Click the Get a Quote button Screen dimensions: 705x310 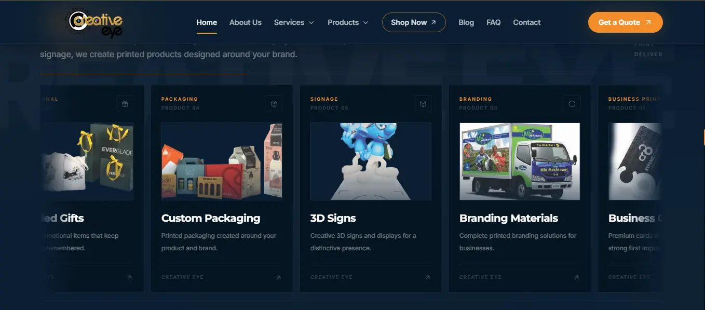pos(625,22)
